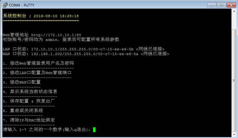Image resolution: width=238 pixels, height=138 pixels.
Task: Open the PuTTY system menu icon
Action: coord(5,5)
